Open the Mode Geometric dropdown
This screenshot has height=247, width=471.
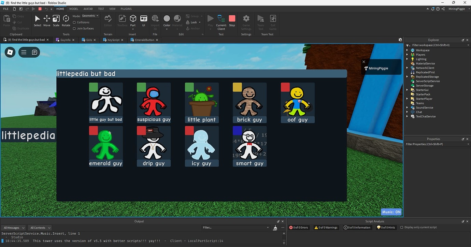click(x=90, y=16)
